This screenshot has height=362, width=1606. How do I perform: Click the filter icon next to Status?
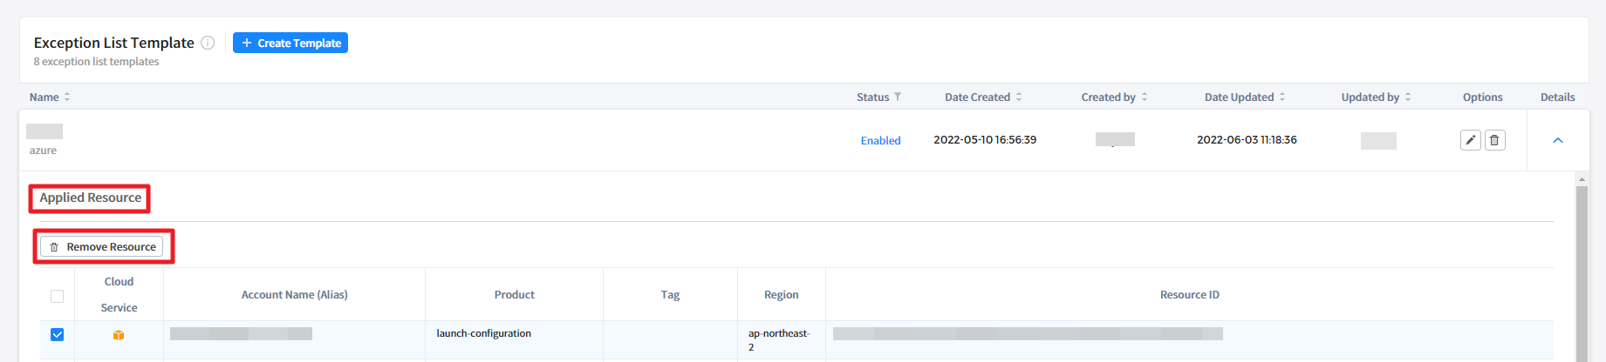[898, 97]
